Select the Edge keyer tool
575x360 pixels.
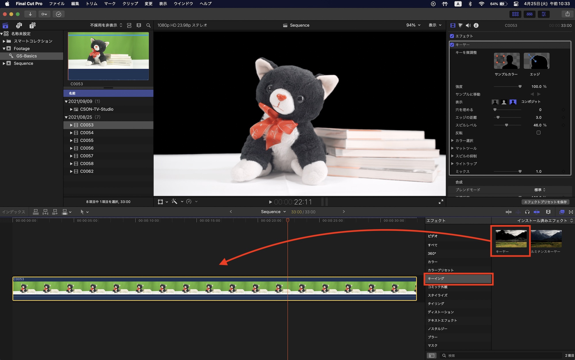click(x=536, y=61)
